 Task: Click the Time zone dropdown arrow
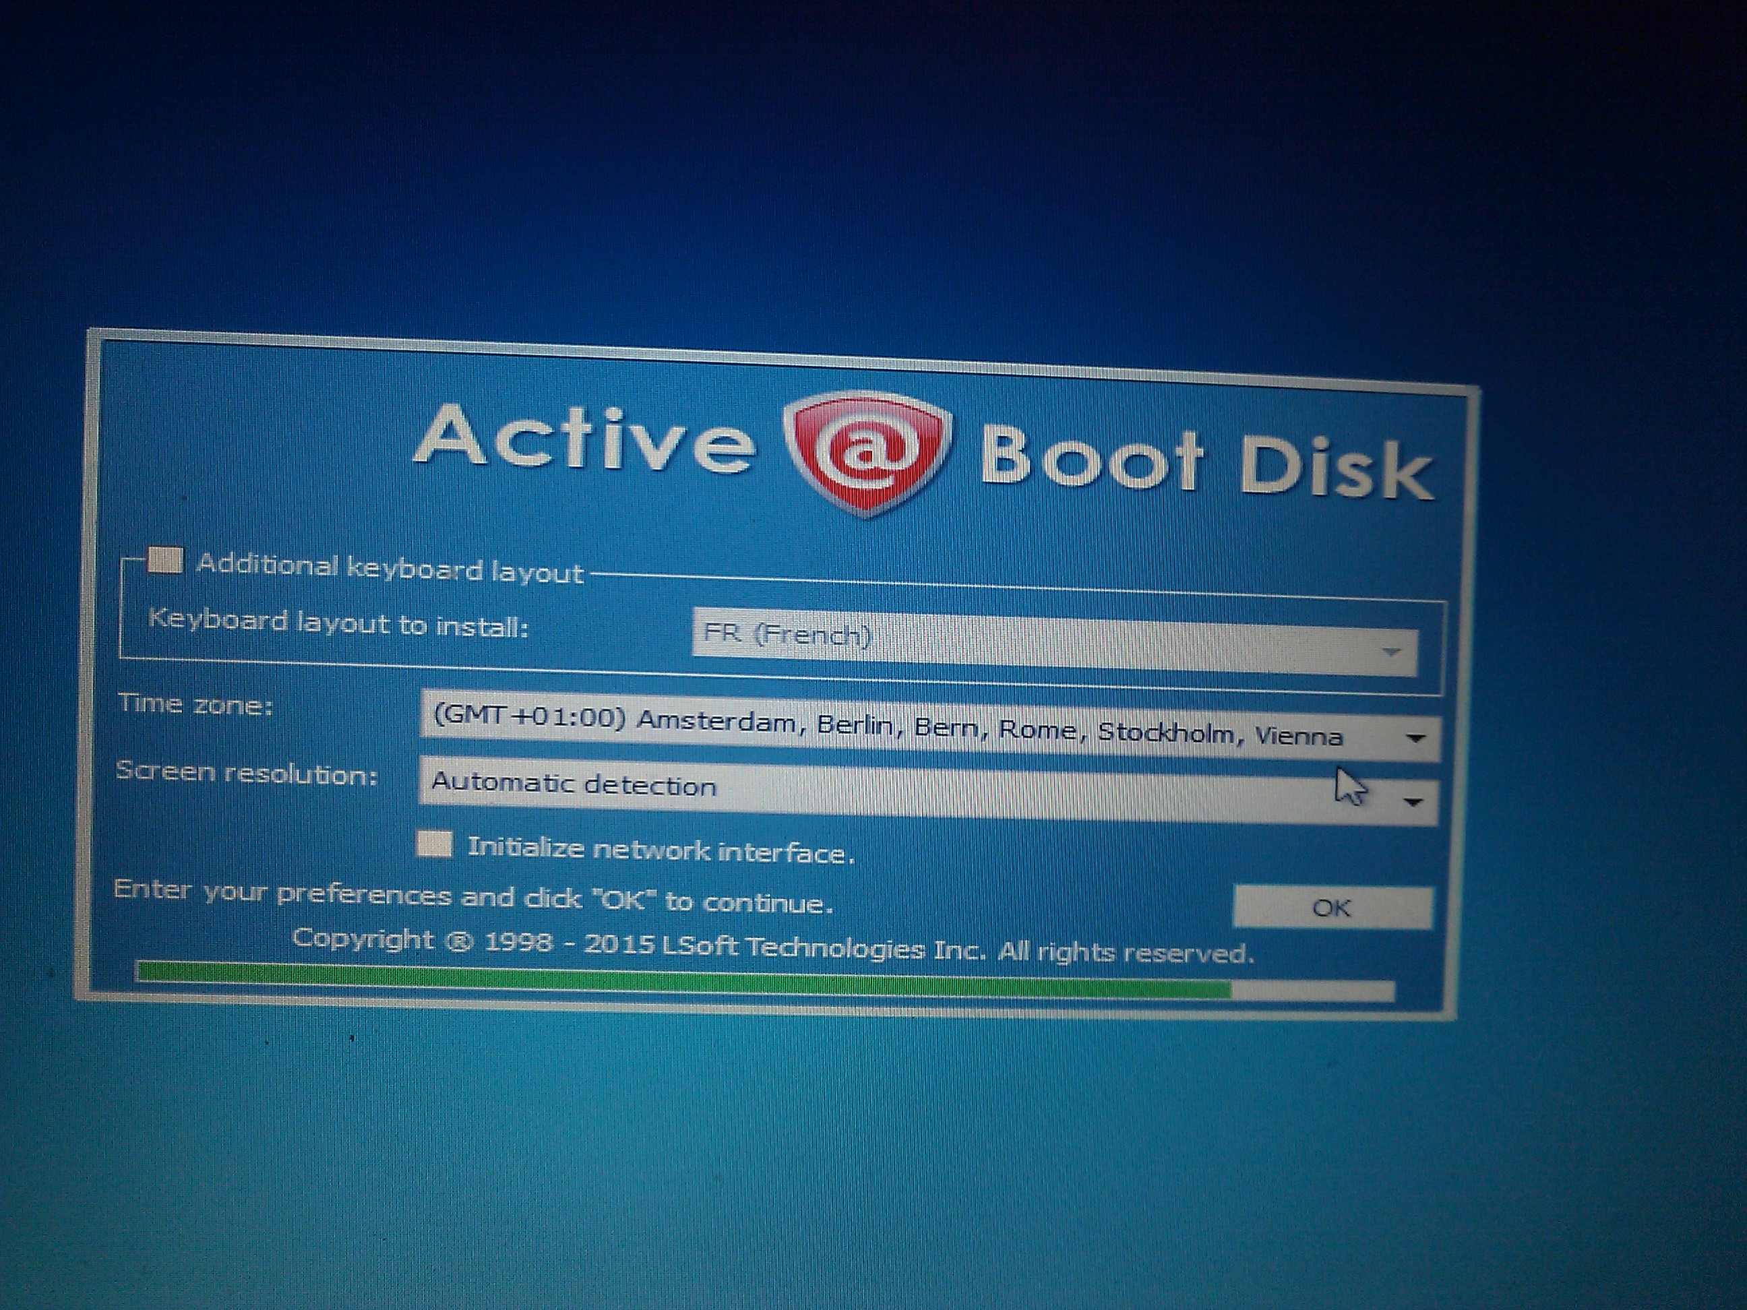(1415, 739)
